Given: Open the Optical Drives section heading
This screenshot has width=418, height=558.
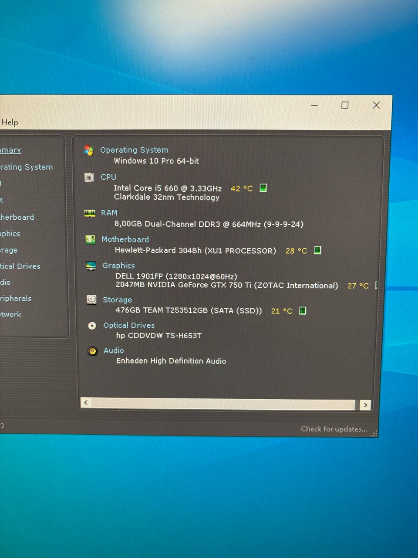Looking at the screenshot, I should (x=129, y=325).
